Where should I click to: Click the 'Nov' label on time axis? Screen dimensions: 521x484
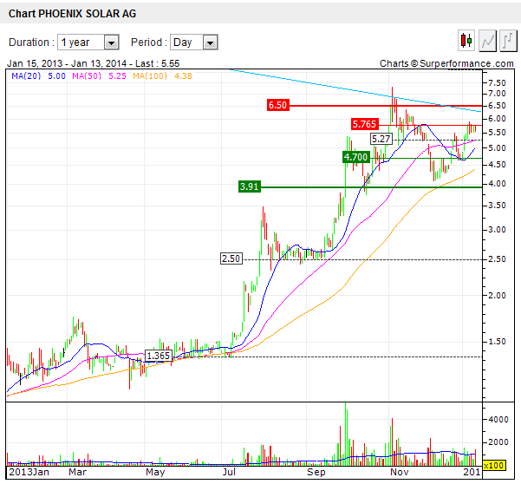click(x=399, y=472)
